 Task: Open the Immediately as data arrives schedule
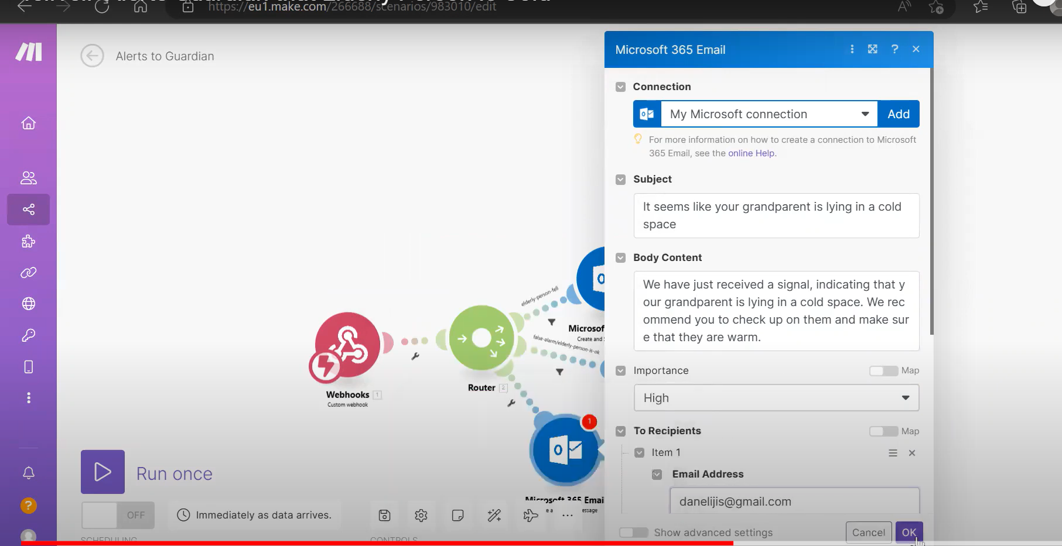coord(255,515)
